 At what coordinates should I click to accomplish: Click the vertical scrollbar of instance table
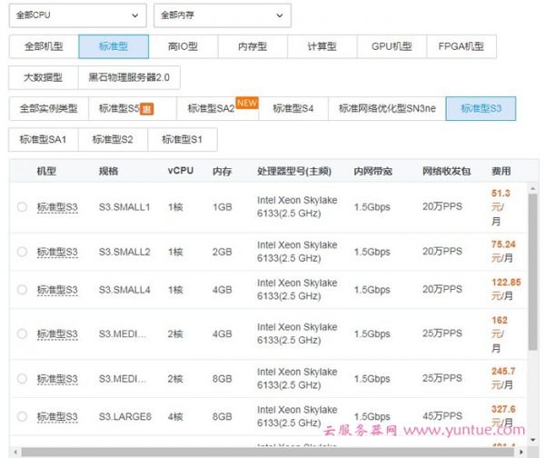[532, 273]
